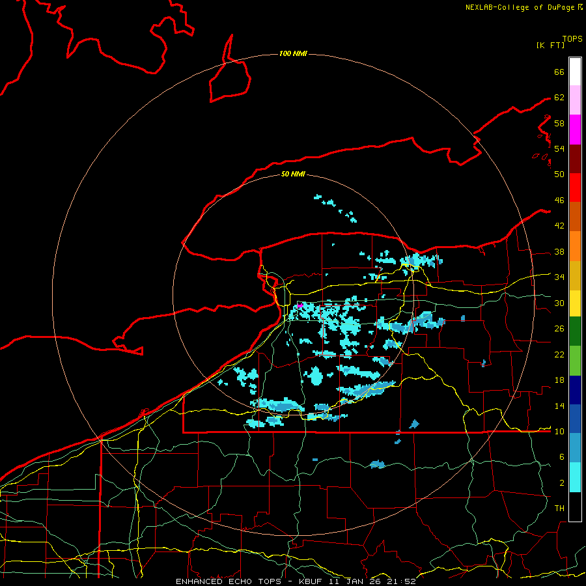Click the ENHANCED ECHO TOPS caption

(229, 581)
